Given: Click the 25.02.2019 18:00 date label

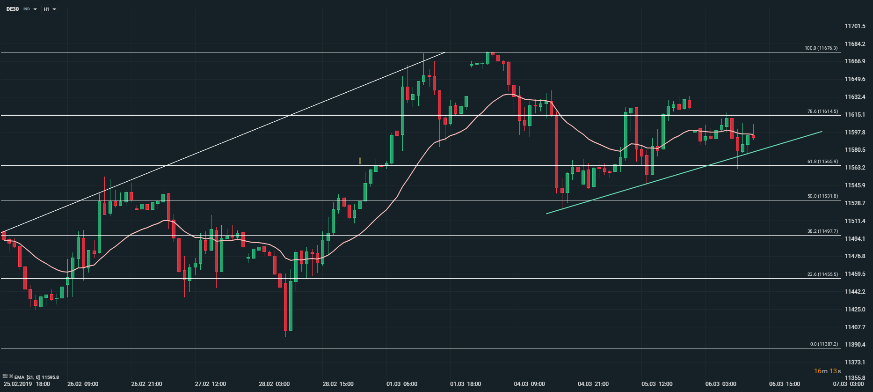Looking at the screenshot, I should (x=27, y=384).
